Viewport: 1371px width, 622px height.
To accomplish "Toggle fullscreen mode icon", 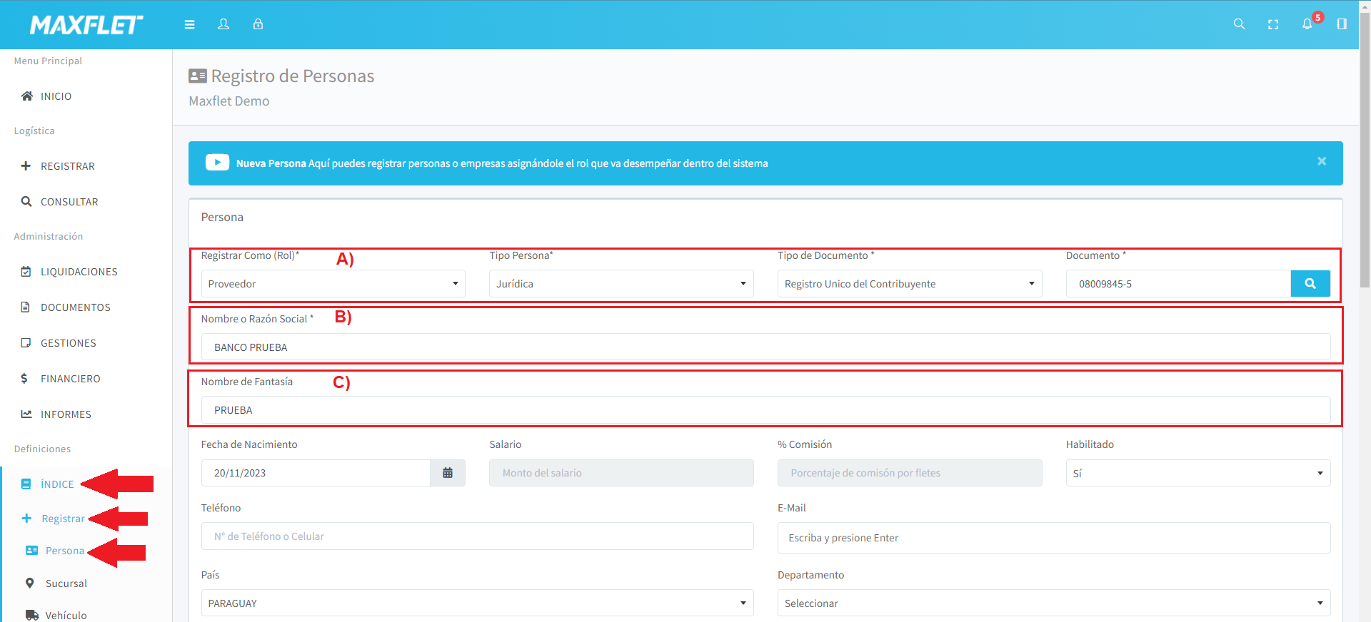I will (1273, 24).
